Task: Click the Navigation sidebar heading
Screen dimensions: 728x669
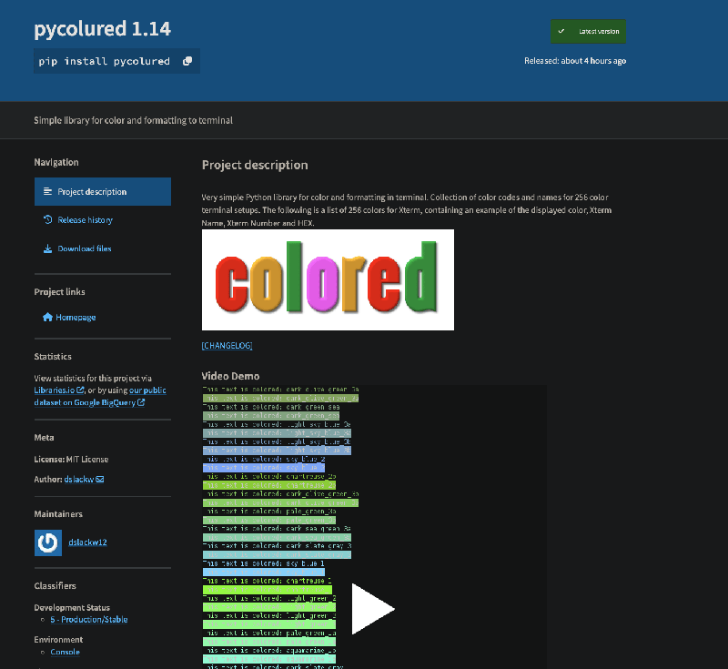Action: point(56,162)
